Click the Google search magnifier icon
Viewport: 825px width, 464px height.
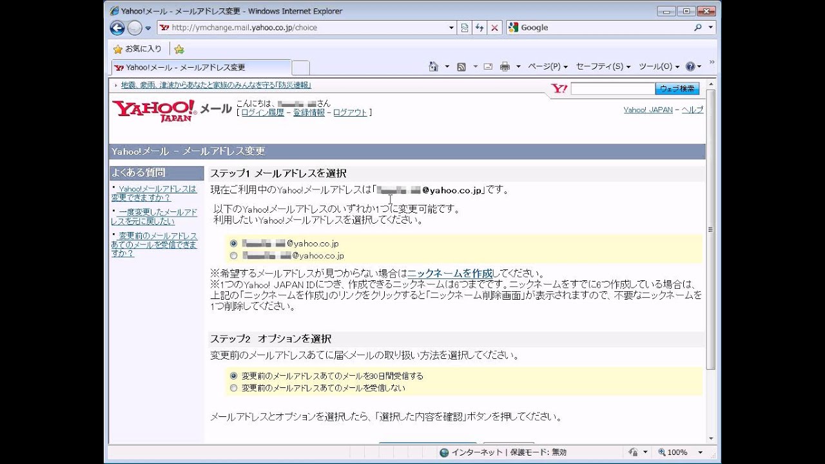pyautogui.click(x=698, y=28)
